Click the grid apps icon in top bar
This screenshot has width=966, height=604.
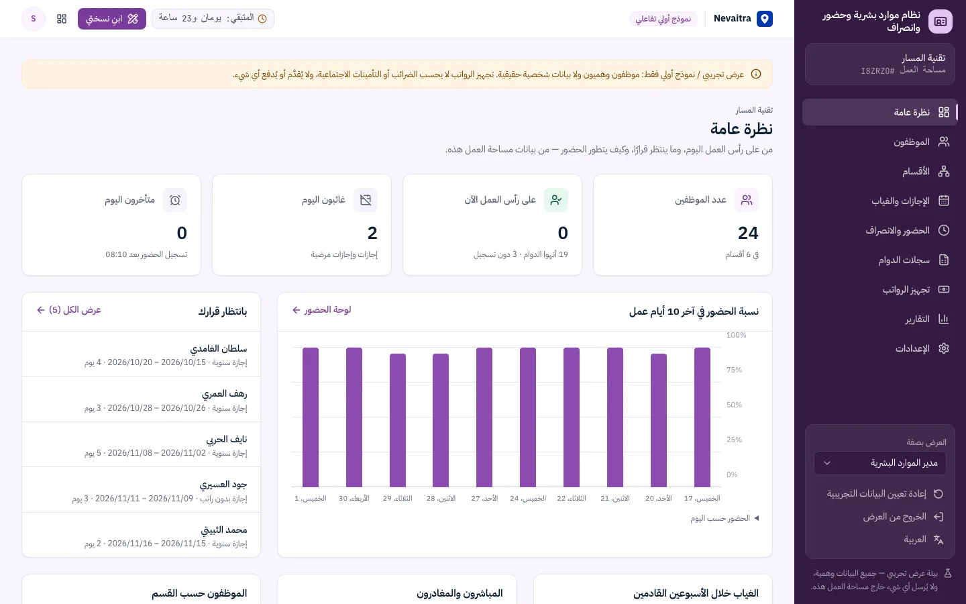(x=62, y=19)
